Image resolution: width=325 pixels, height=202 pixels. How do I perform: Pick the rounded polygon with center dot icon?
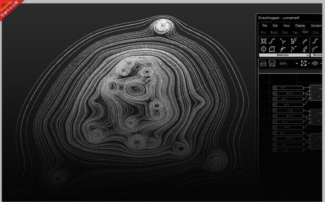click(272, 49)
